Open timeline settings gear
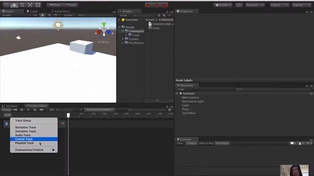 (170, 110)
